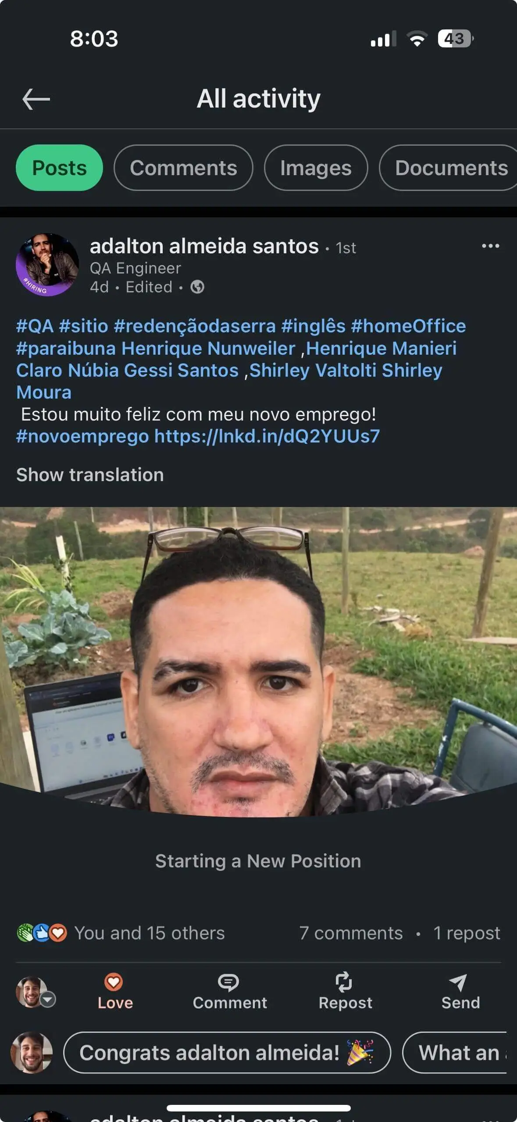Select the Posts filter chip

click(59, 168)
